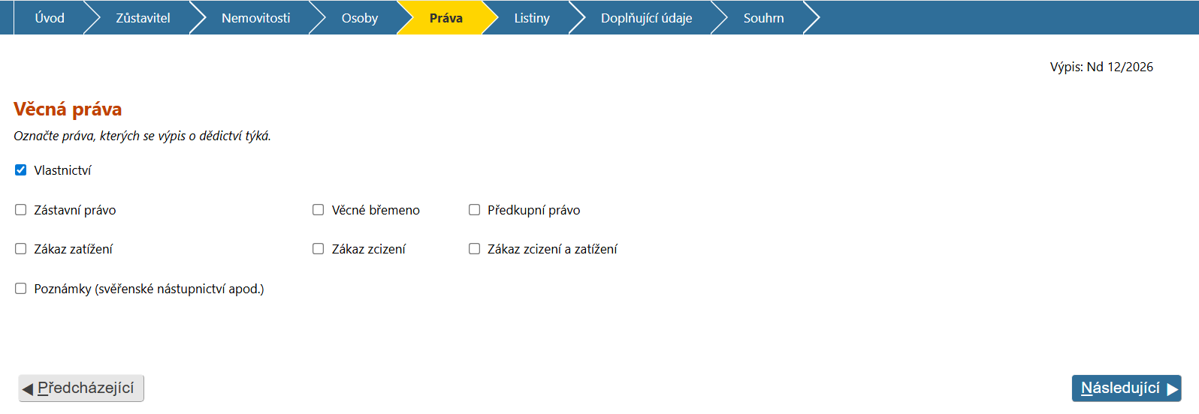The width and height of the screenshot is (1199, 414).
Task: Select the Zákaz zatížení checkbox
Action: click(x=21, y=249)
